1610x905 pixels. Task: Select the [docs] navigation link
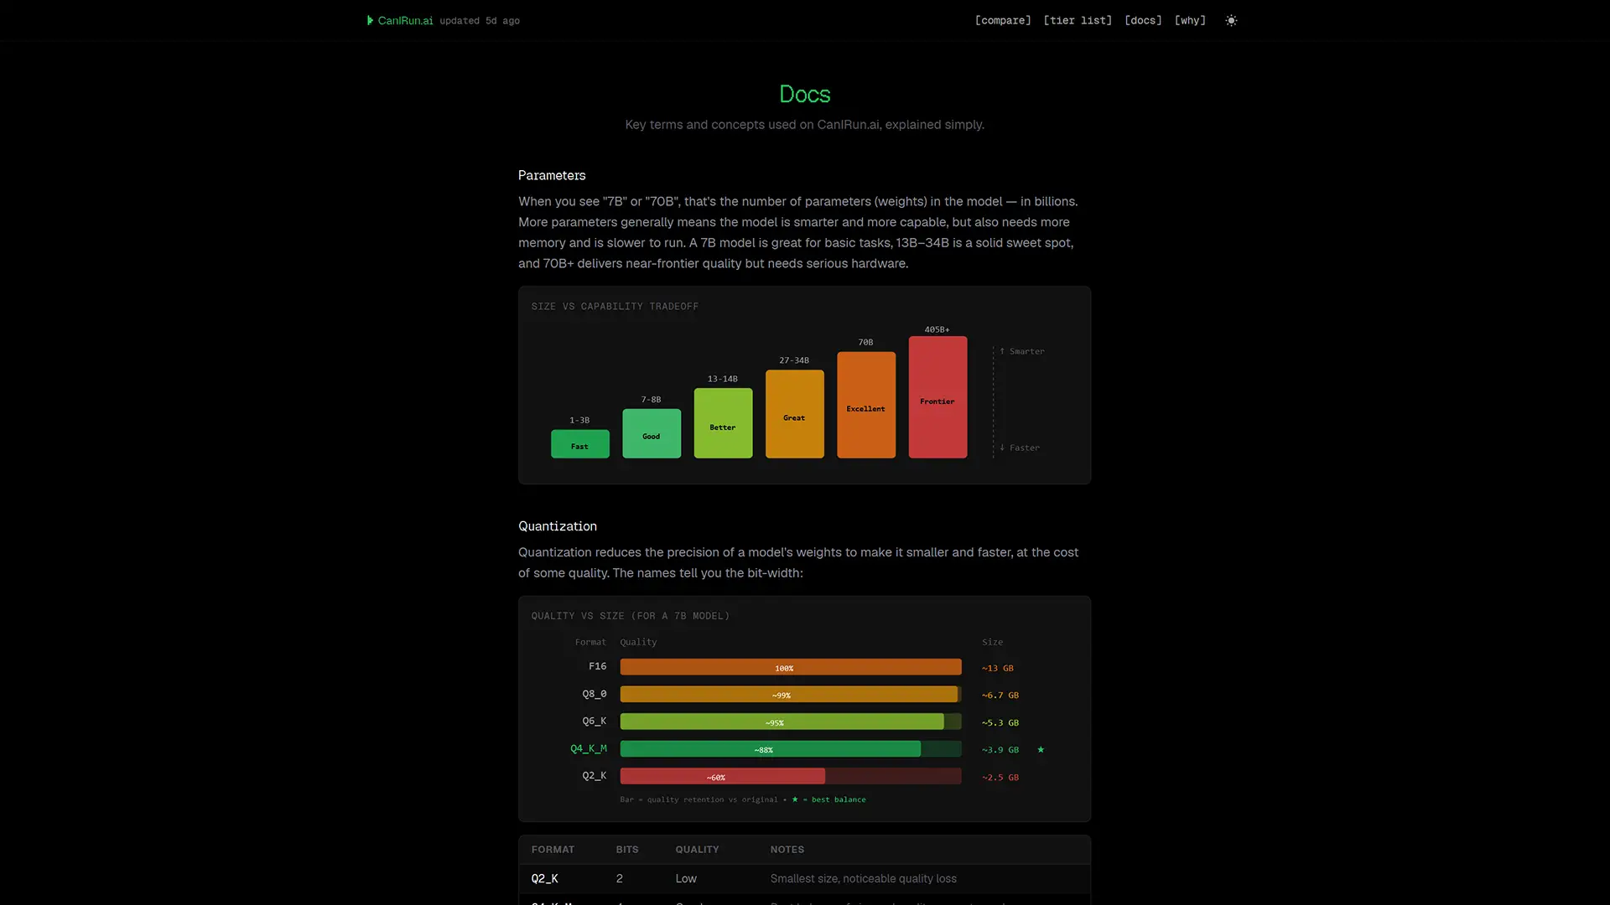coord(1143,20)
